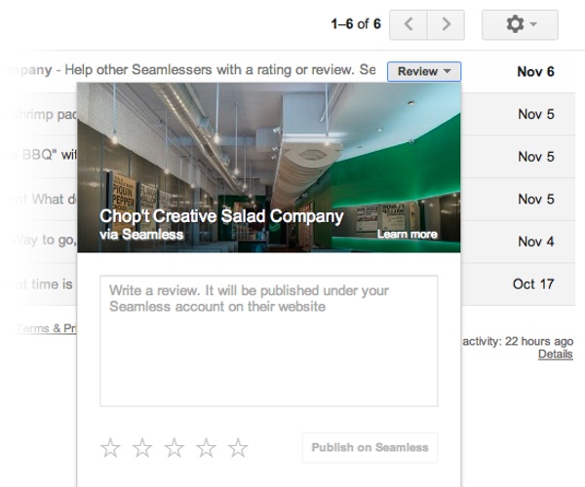Click the 1–6 of 6 message counter
Screen dimensions: 585x487
tap(355, 24)
